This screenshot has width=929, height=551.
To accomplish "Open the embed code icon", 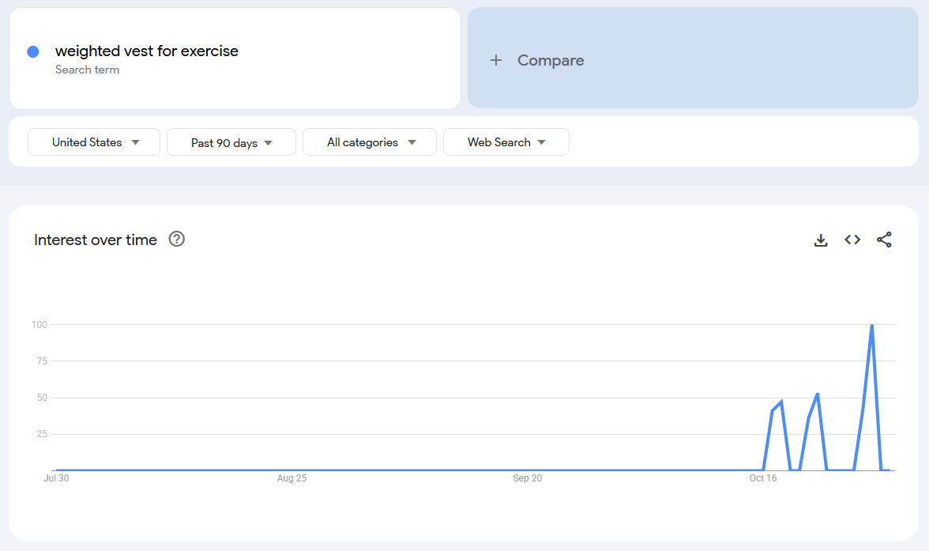I will (x=852, y=240).
